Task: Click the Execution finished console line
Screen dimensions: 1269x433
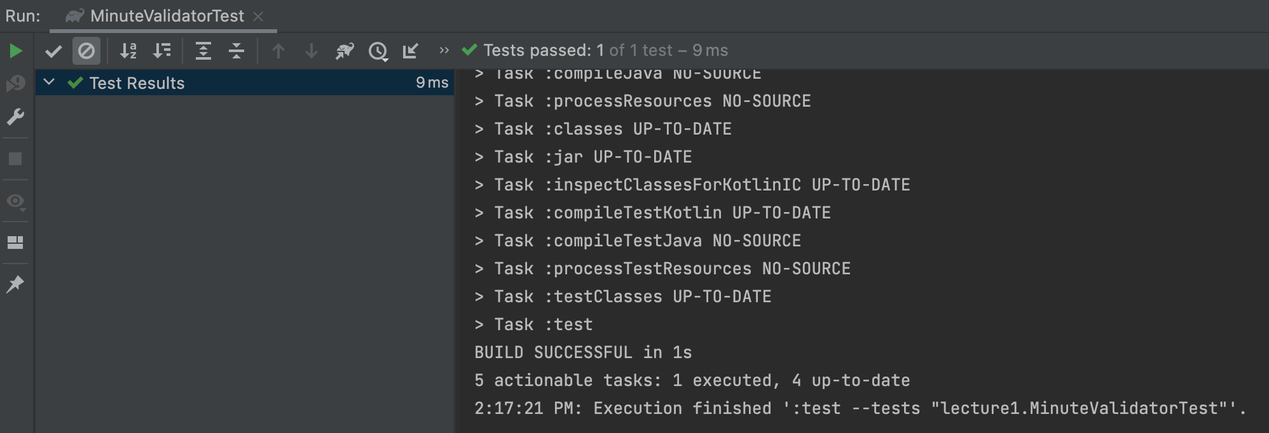Action: coord(860,408)
